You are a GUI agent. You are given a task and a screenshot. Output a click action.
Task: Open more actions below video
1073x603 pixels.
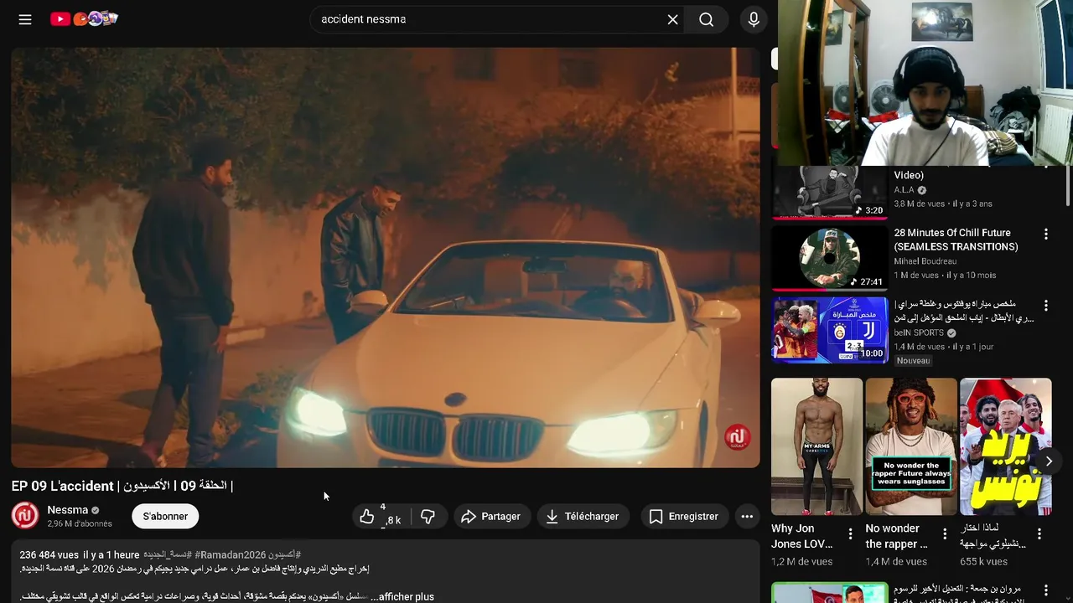(747, 517)
